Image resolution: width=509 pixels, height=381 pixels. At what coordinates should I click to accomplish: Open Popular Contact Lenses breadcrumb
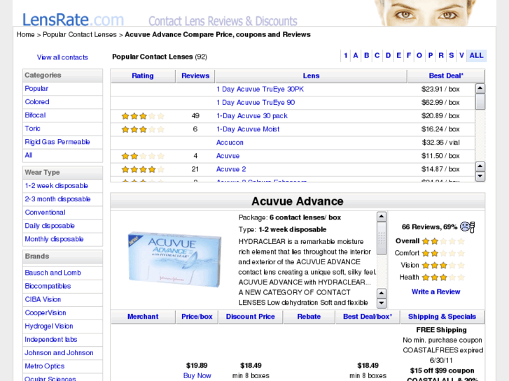click(x=80, y=34)
